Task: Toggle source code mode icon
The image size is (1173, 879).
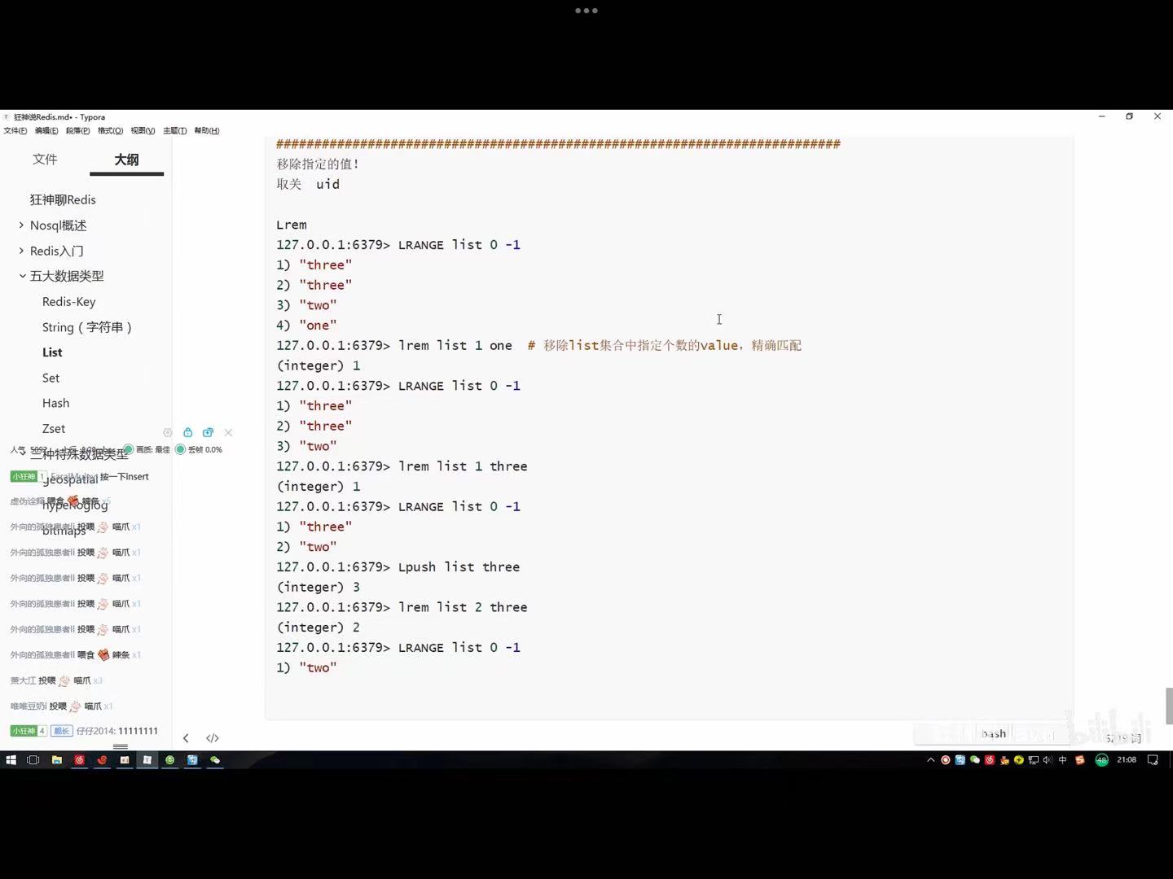Action: pyautogui.click(x=213, y=738)
